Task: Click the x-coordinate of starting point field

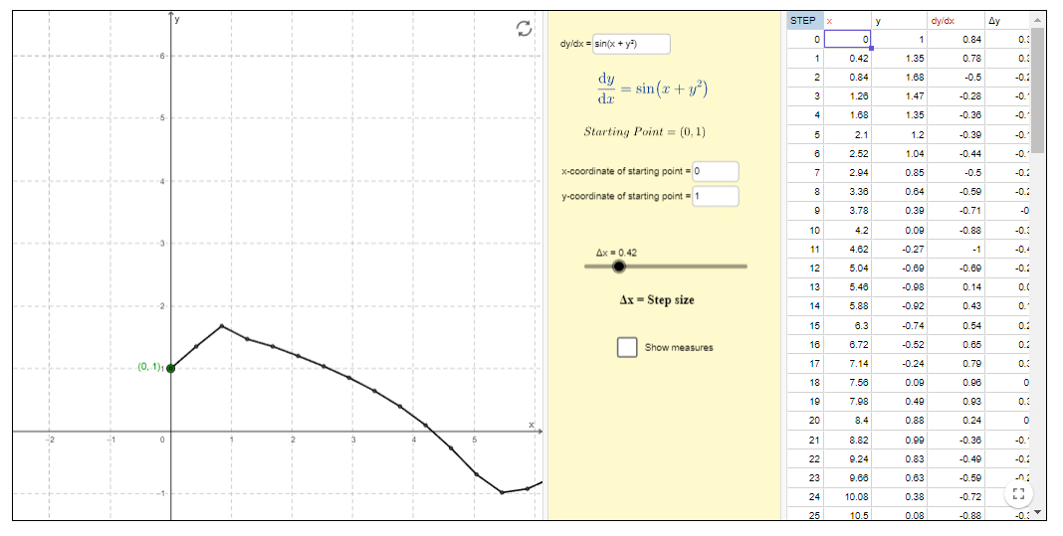Action: coord(716,171)
